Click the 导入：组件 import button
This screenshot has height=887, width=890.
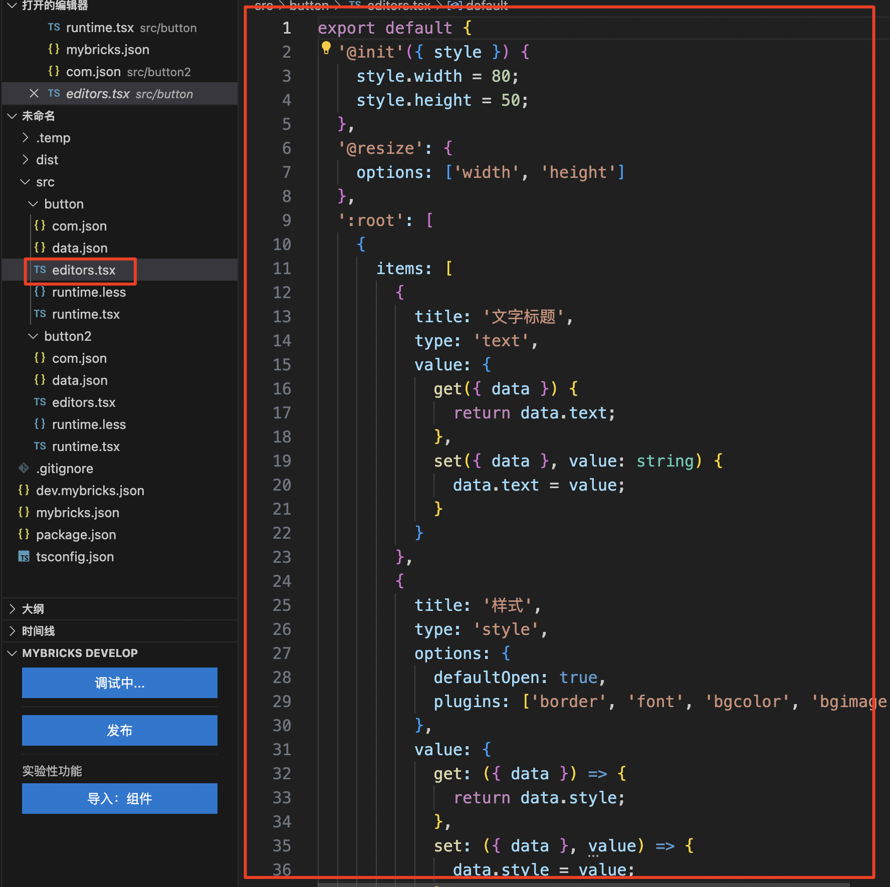pyautogui.click(x=120, y=798)
